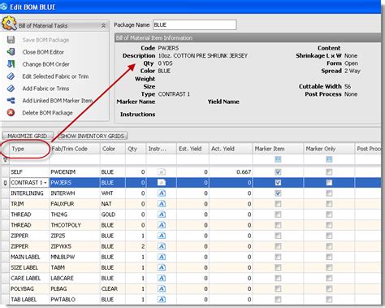The height and width of the screenshot is (308, 385).
Task: Click the Instr... column header
Action: [162, 149]
